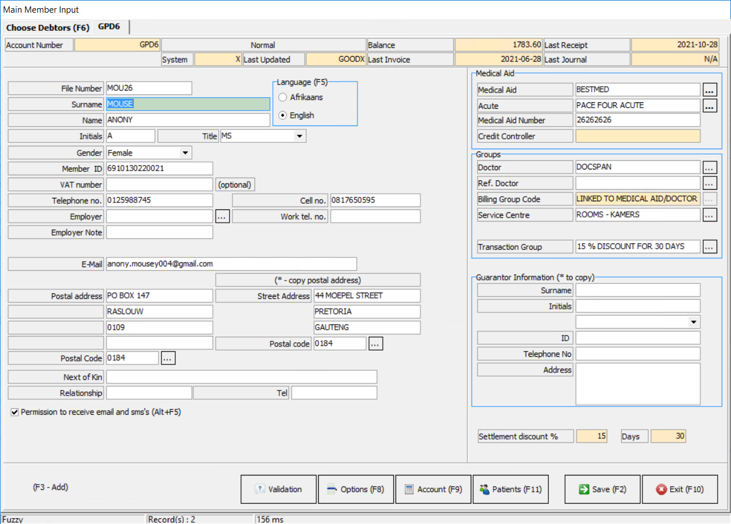
Task: Click the Save (F2) button
Action: tap(603, 489)
